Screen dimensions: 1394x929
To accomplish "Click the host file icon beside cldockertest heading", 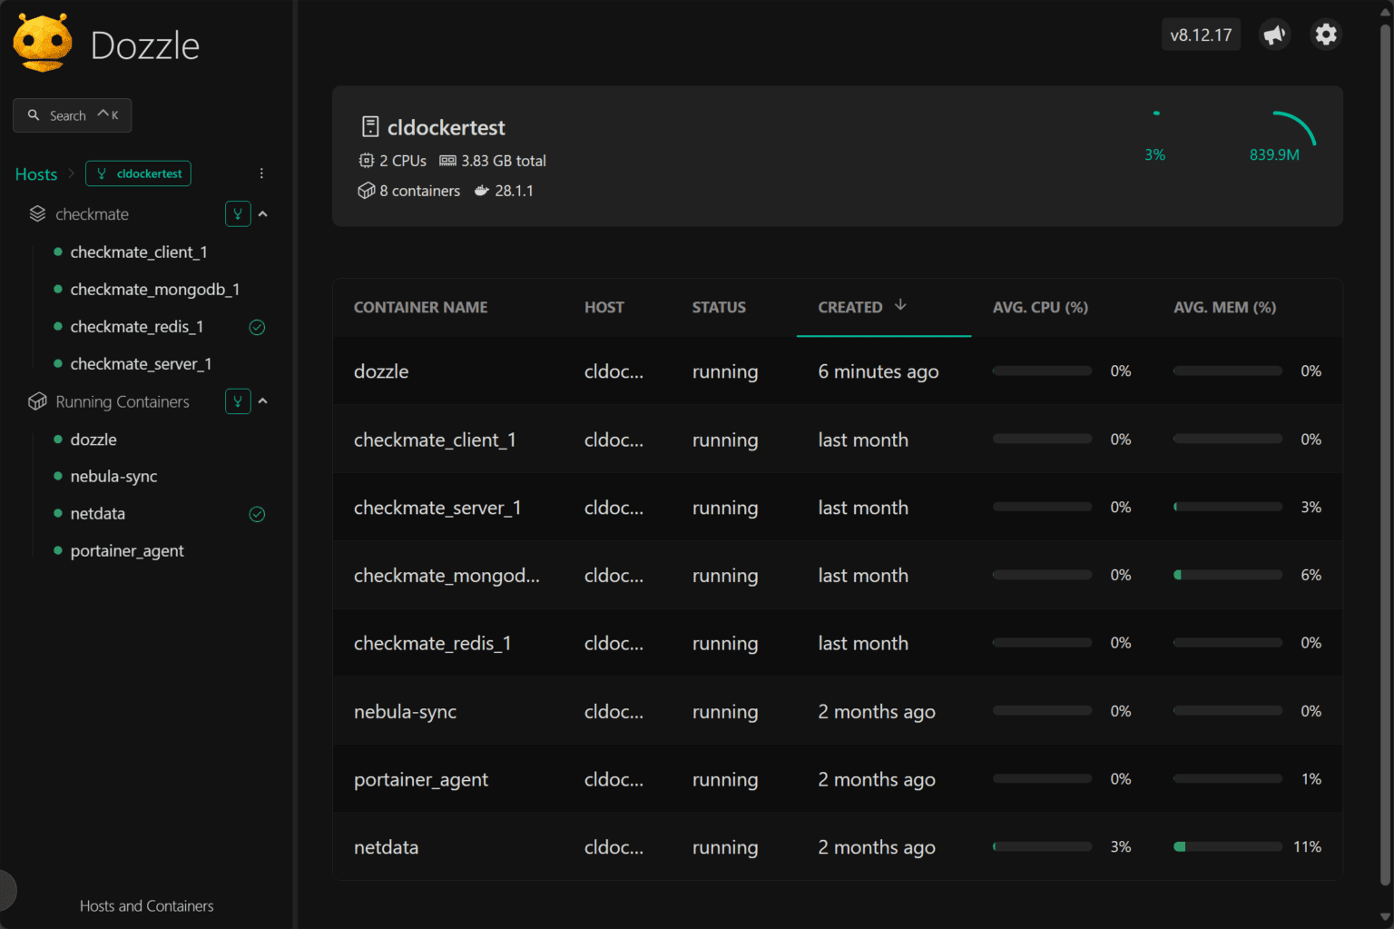I will pos(369,126).
